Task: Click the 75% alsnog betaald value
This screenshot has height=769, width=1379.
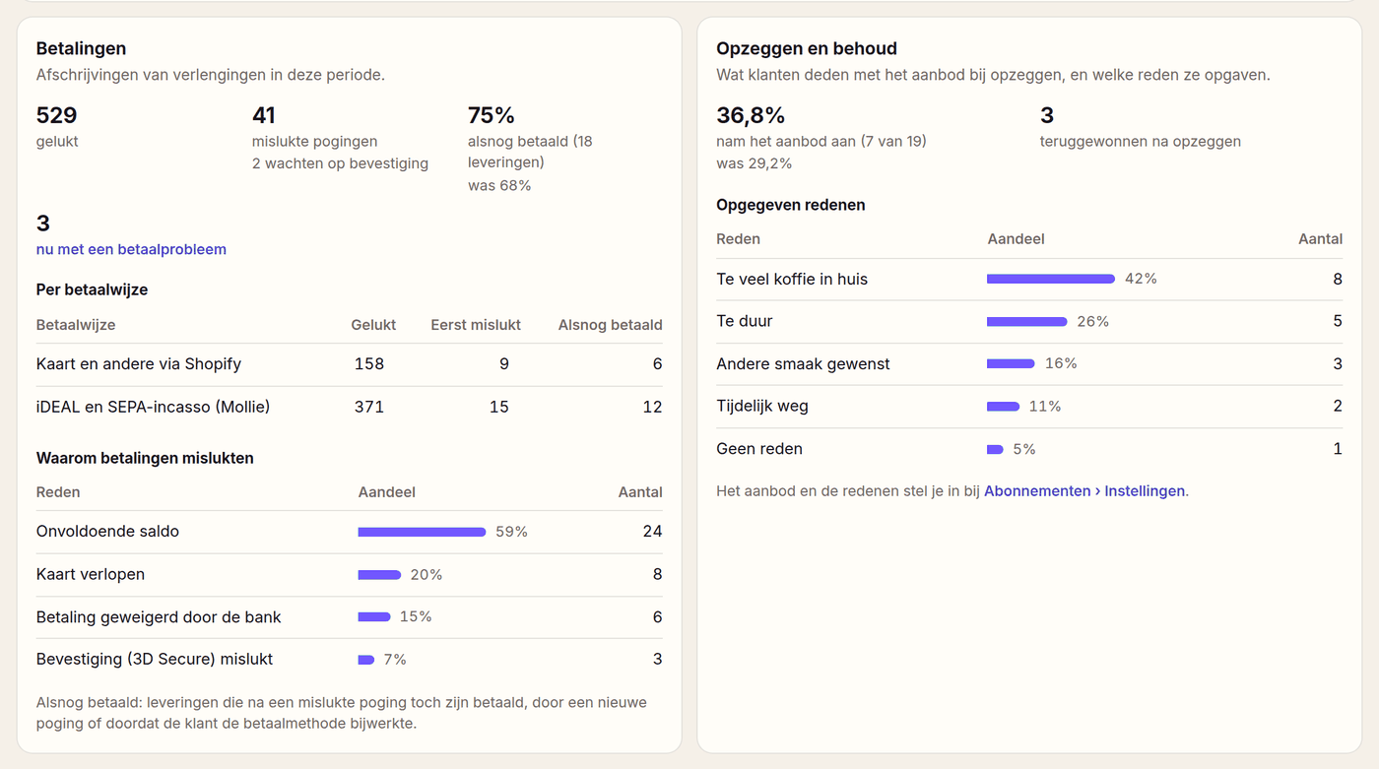Action: 492,115
